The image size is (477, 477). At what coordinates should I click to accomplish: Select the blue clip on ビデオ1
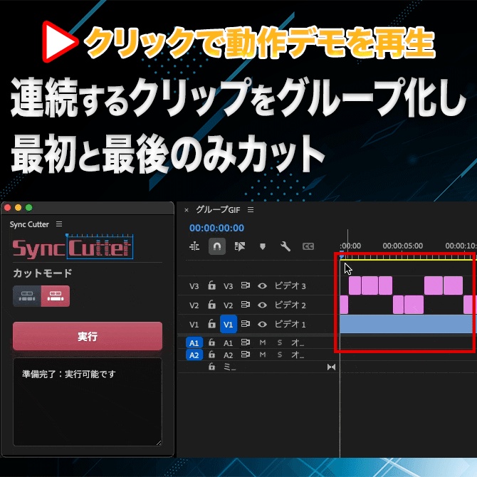tap(406, 324)
